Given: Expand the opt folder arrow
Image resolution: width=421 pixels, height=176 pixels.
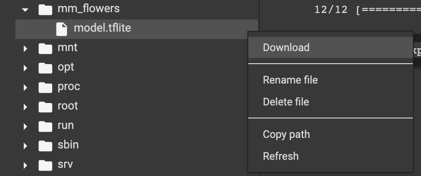Looking at the screenshot, I should coord(26,68).
